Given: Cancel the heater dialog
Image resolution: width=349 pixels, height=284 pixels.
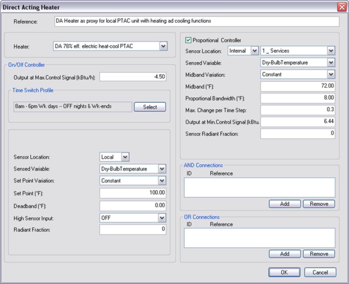Looking at the screenshot, I should click(x=320, y=272).
